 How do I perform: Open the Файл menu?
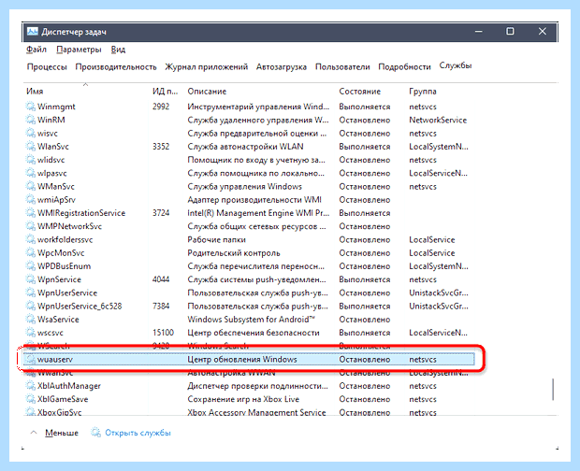point(36,50)
